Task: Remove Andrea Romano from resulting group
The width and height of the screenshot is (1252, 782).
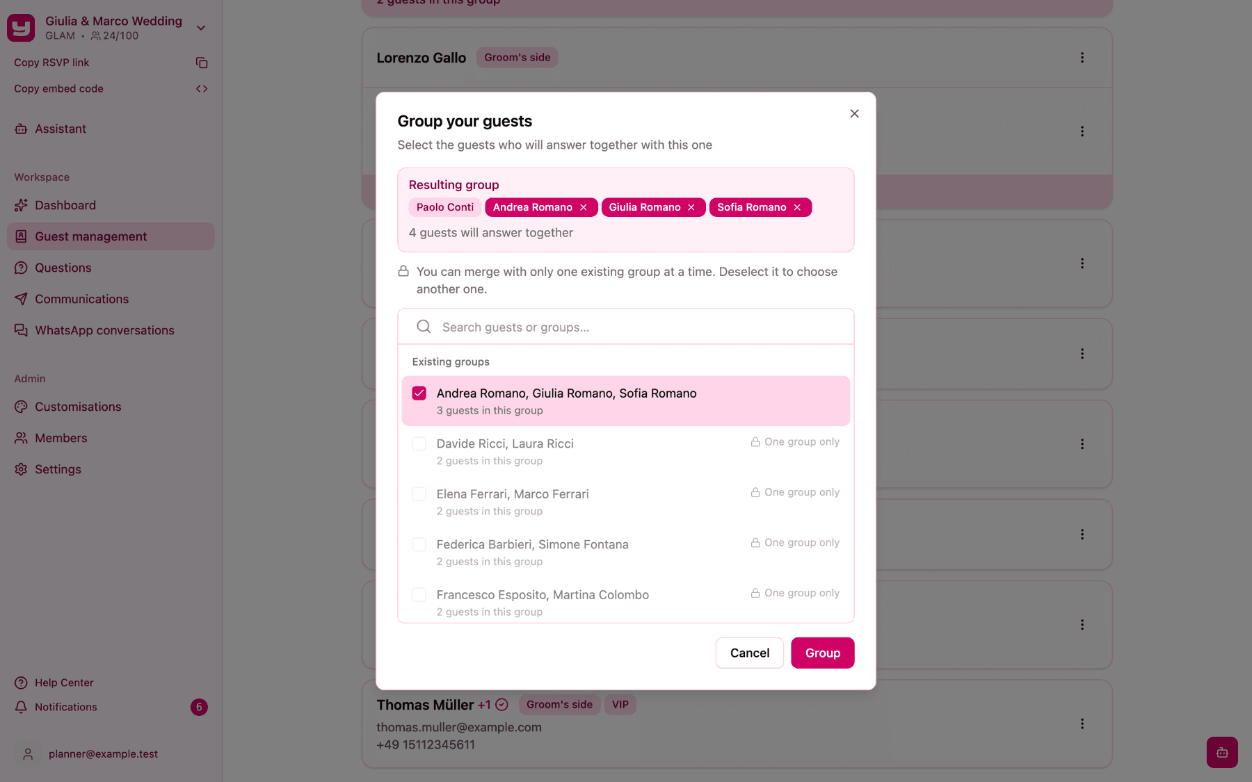Action: (584, 207)
